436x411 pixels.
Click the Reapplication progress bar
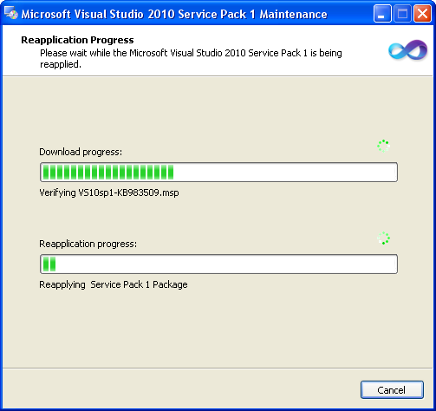click(218, 264)
